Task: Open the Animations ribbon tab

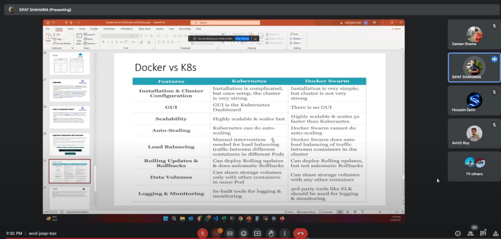Action: tap(127, 29)
